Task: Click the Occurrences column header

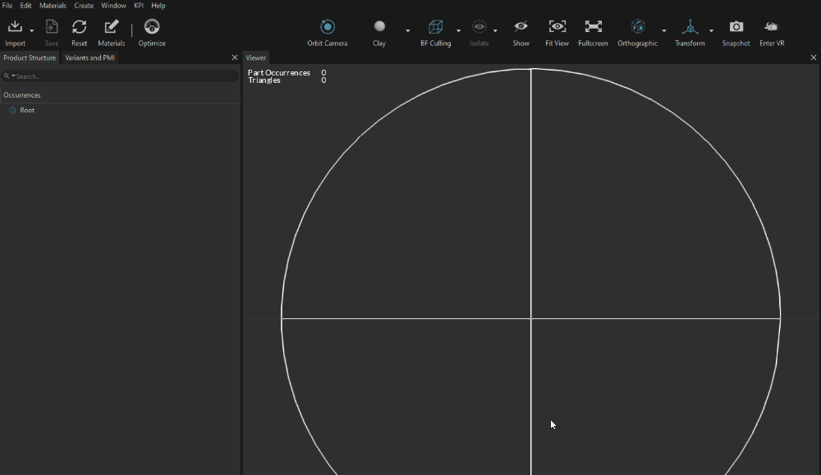Action: (22, 95)
